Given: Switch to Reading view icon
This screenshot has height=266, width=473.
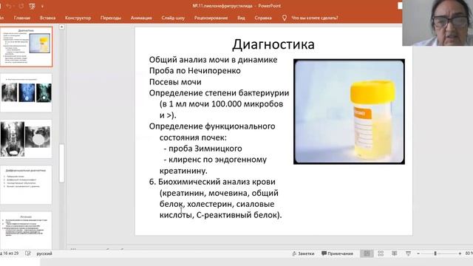Looking at the screenshot, I should [394, 253].
